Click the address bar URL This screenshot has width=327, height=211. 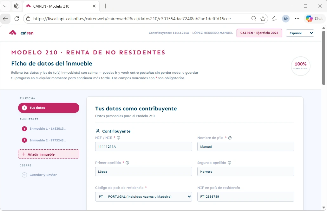click(x=132, y=19)
